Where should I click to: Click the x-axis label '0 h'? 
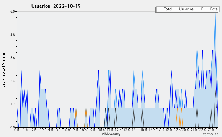point(17,130)
